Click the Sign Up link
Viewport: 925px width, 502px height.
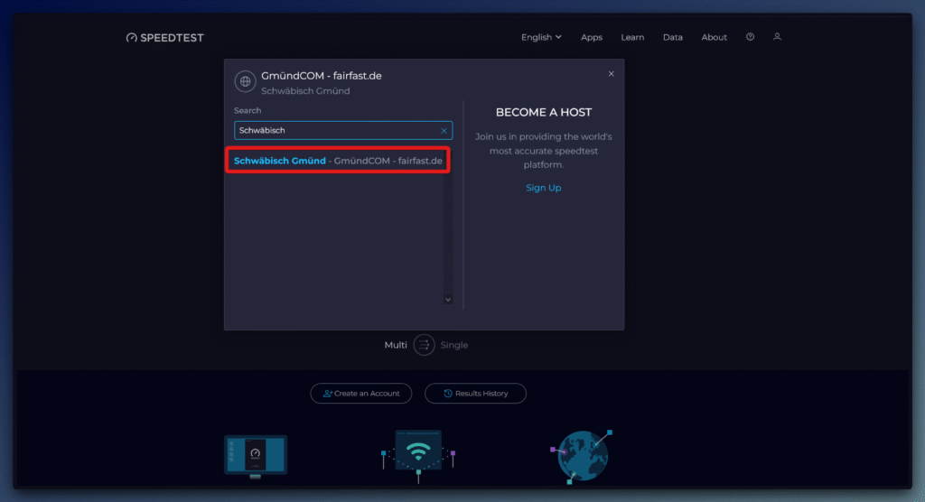click(x=544, y=188)
